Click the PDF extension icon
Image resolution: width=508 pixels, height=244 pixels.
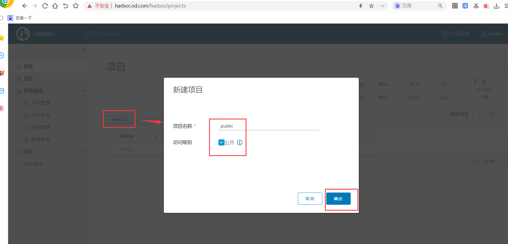click(x=486, y=6)
